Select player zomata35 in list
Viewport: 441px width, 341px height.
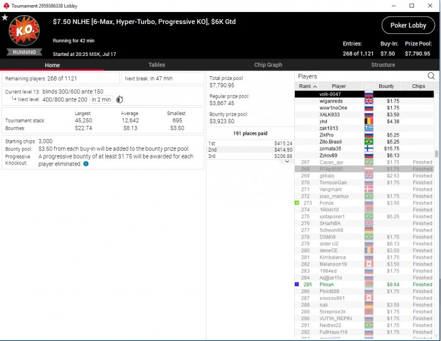pos(364,148)
